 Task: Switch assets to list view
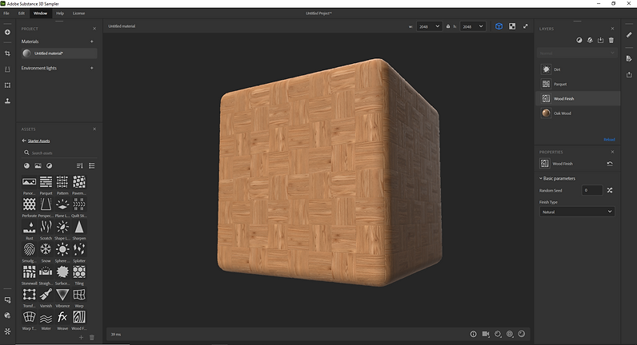point(92,166)
